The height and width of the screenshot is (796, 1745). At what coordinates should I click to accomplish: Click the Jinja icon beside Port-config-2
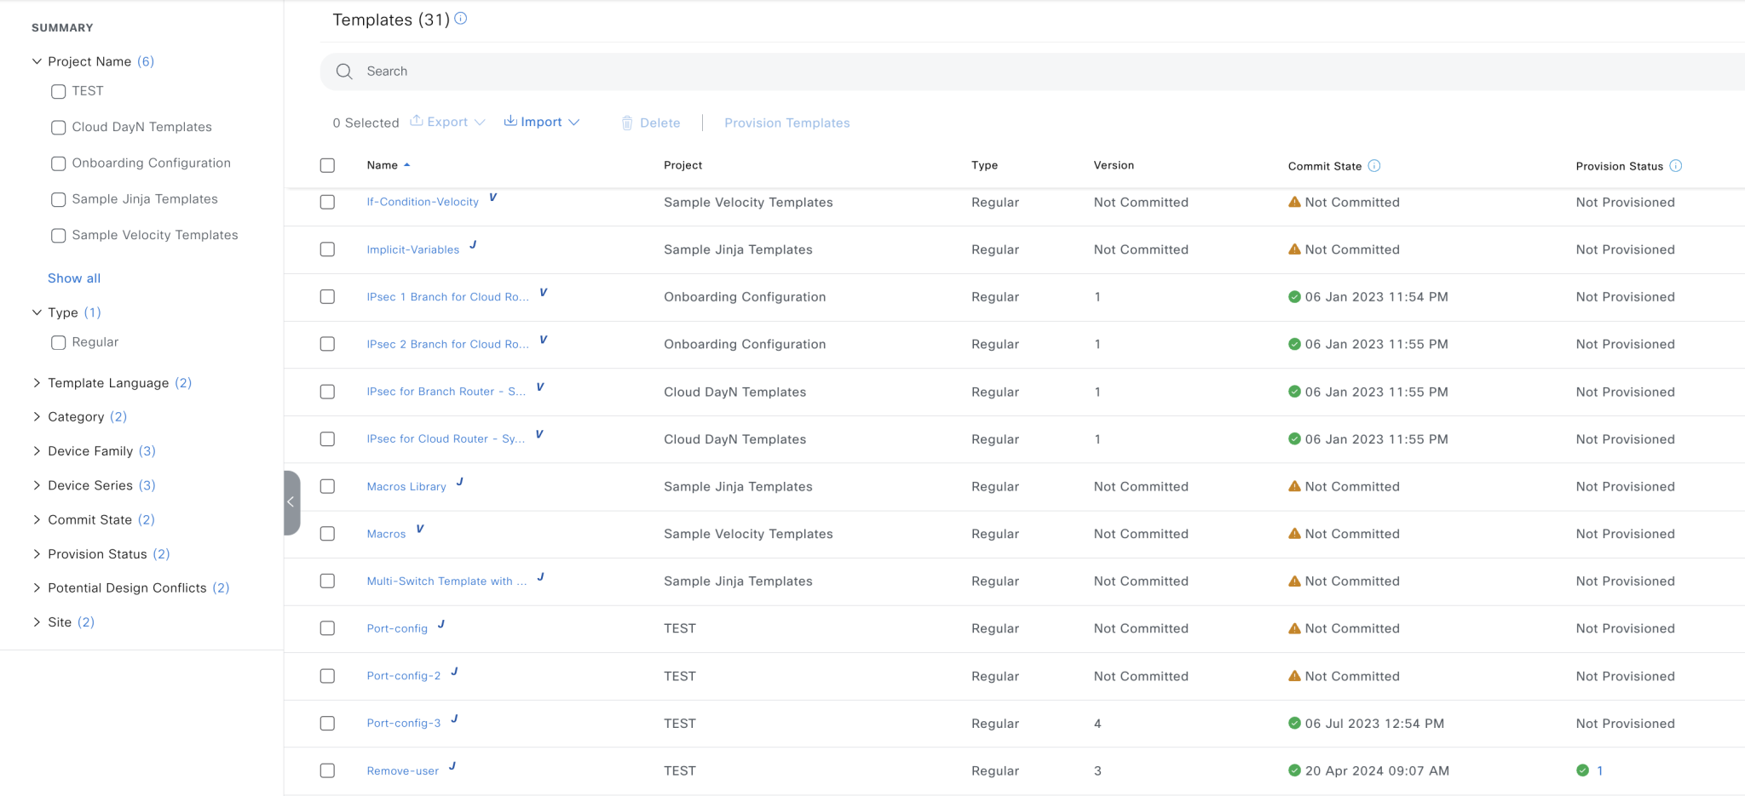pos(454,672)
